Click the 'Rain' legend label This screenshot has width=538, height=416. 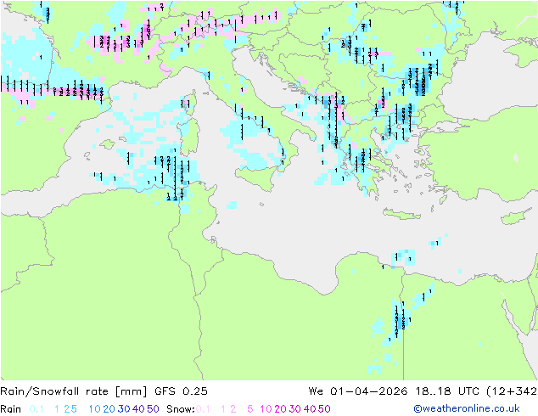pos(11,409)
